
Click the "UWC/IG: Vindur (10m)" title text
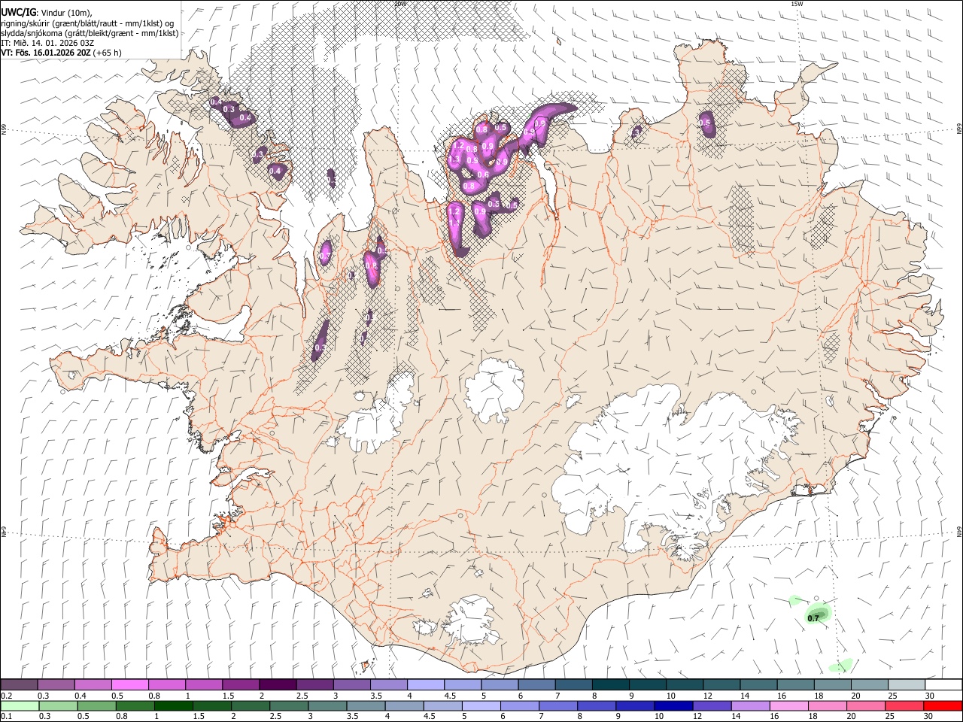tap(46, 12)
